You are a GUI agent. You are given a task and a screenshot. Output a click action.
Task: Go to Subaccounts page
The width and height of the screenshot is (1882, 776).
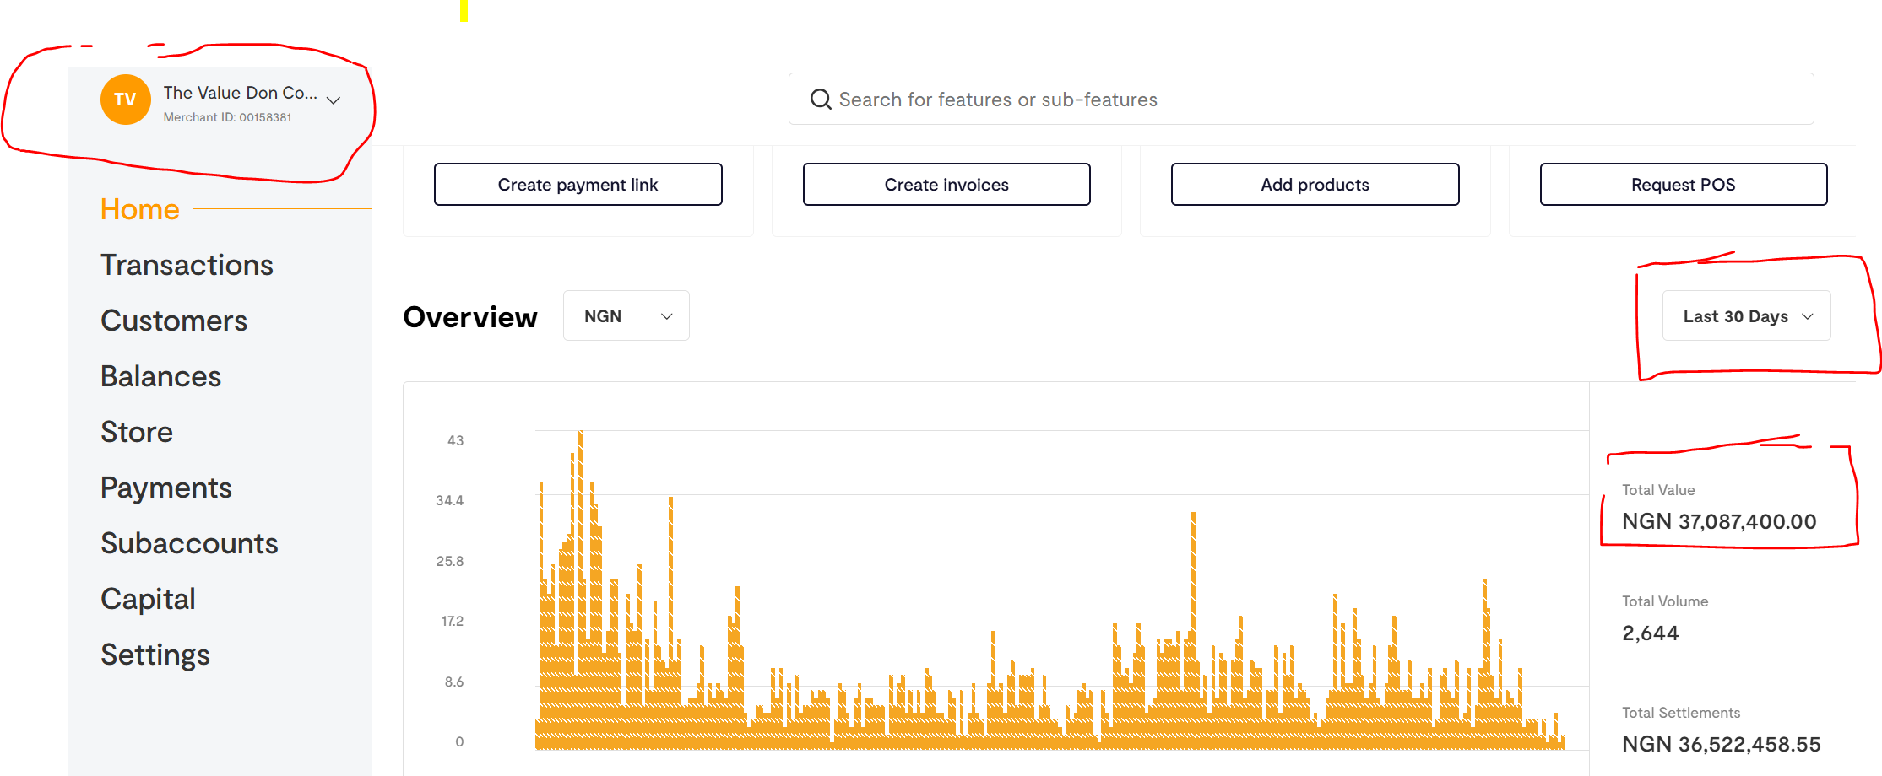[189, 543]
